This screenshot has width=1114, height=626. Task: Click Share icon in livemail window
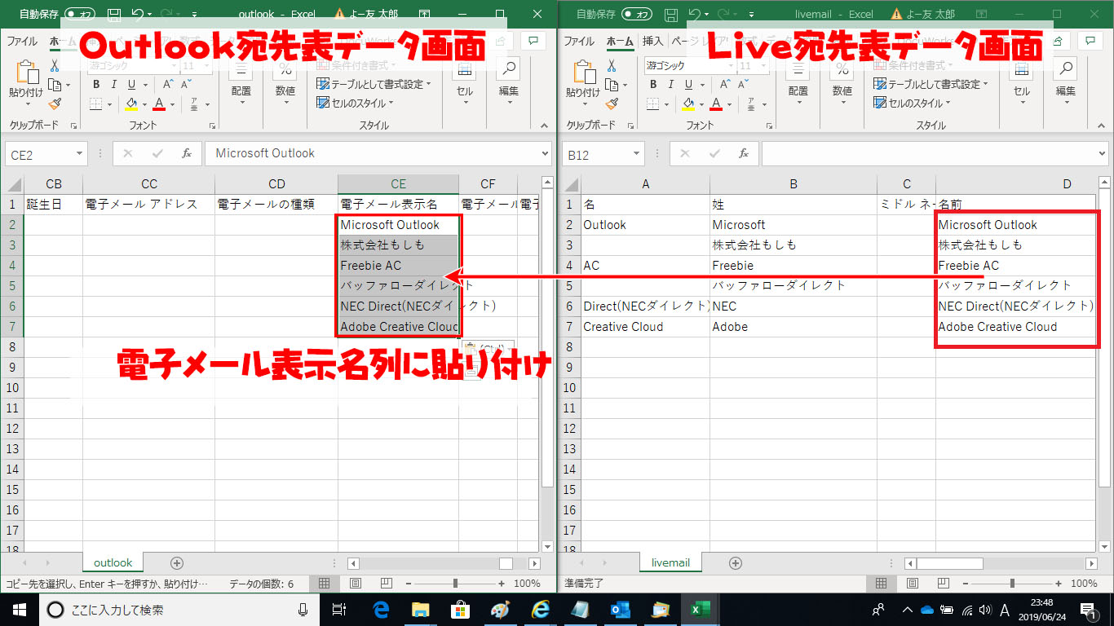tap(1058, 40)
